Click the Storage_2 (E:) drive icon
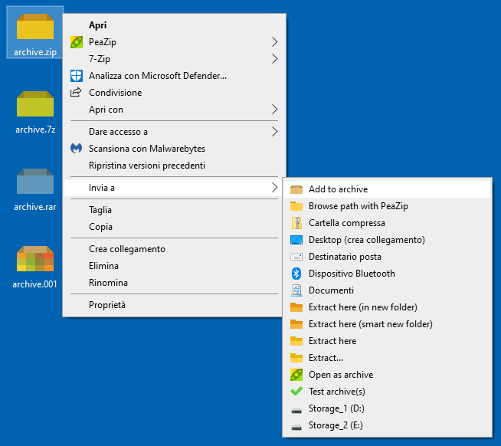 [x=296, y=427]
